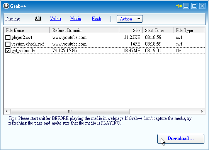Click the Download... button
This screenshot has height=150, width=209.
click(x=181, y=139)
